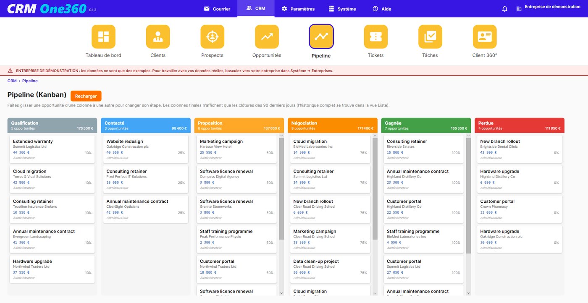Screen dimensions: 588x303
Task: Open the Client 360° card icon
Action: (x=485, y=37)
